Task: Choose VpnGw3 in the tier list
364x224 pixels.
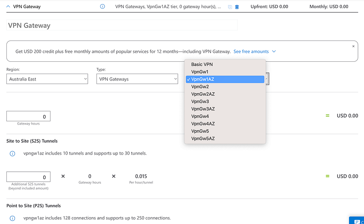Action: (x=200, y=101)
